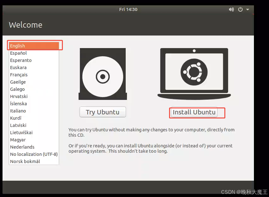Select Español in the language list
This screenshot has height=197, width=269.
[34, 53]
